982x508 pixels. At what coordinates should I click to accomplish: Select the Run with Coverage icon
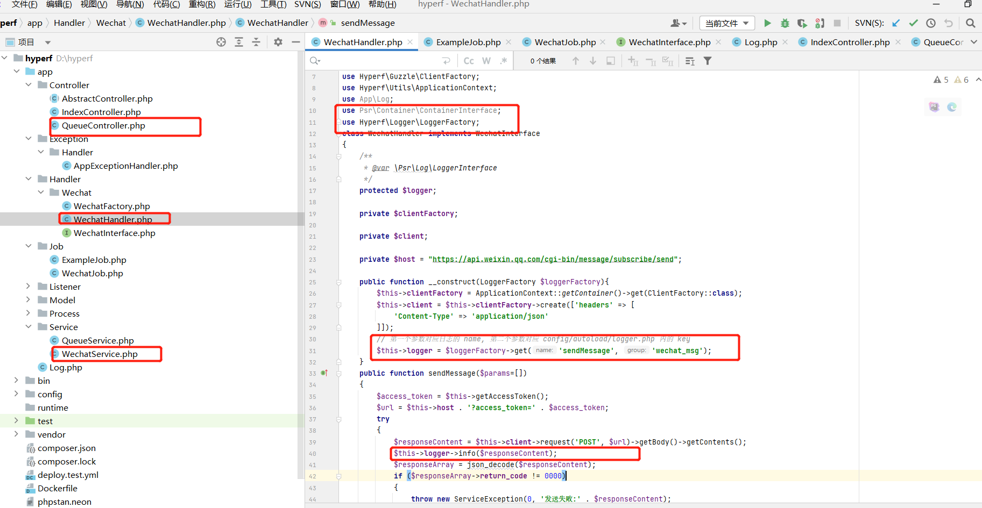click(802, 23)
